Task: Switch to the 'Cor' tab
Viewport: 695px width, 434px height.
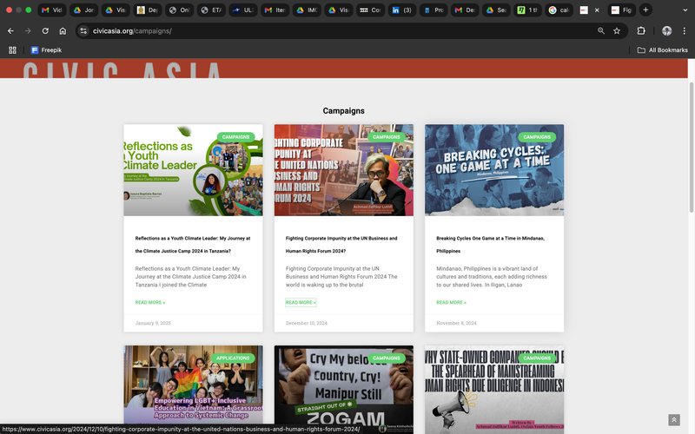Action: tap(370, 10)
